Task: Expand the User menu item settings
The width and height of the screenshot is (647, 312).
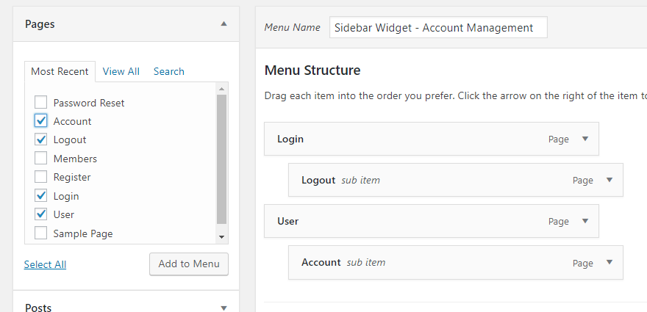Action: [x=585, y=221]
